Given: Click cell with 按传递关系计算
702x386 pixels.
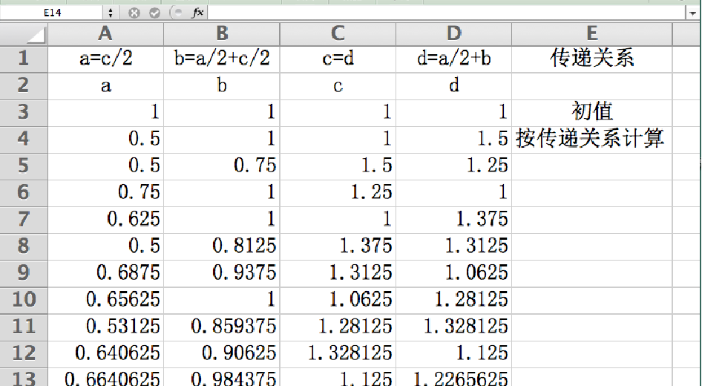Looking at the screenshot, I should point(591,139).
